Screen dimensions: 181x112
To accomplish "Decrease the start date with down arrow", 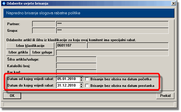I will click(81, 80).
